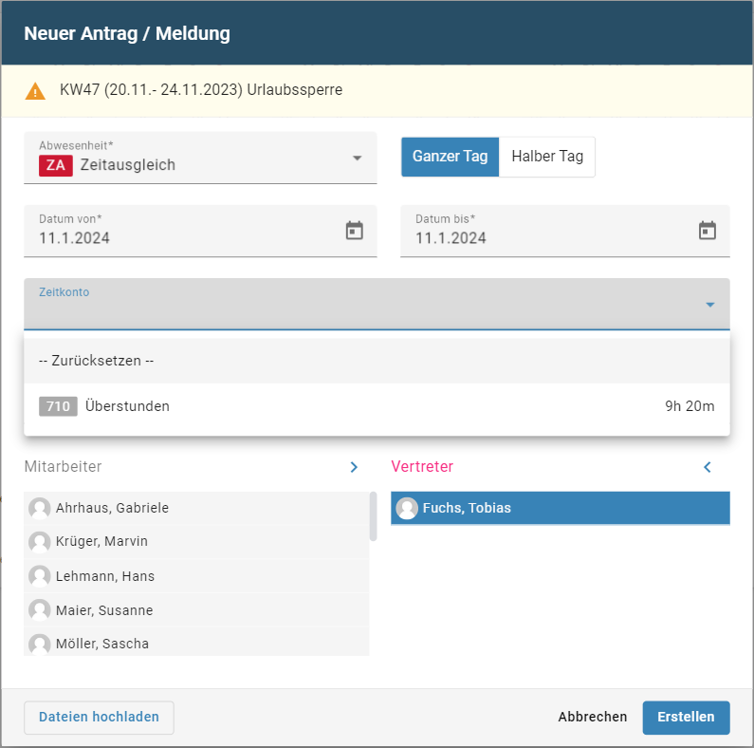Click the orange warning triangle icon
Screen dimensions: 754x748
tap(35, 91)
